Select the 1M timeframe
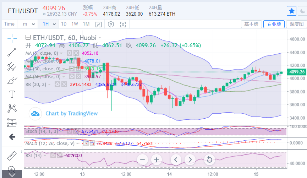The width and height of the screenshot is (307, 178). pyautogui.click(x=86, y=24)
